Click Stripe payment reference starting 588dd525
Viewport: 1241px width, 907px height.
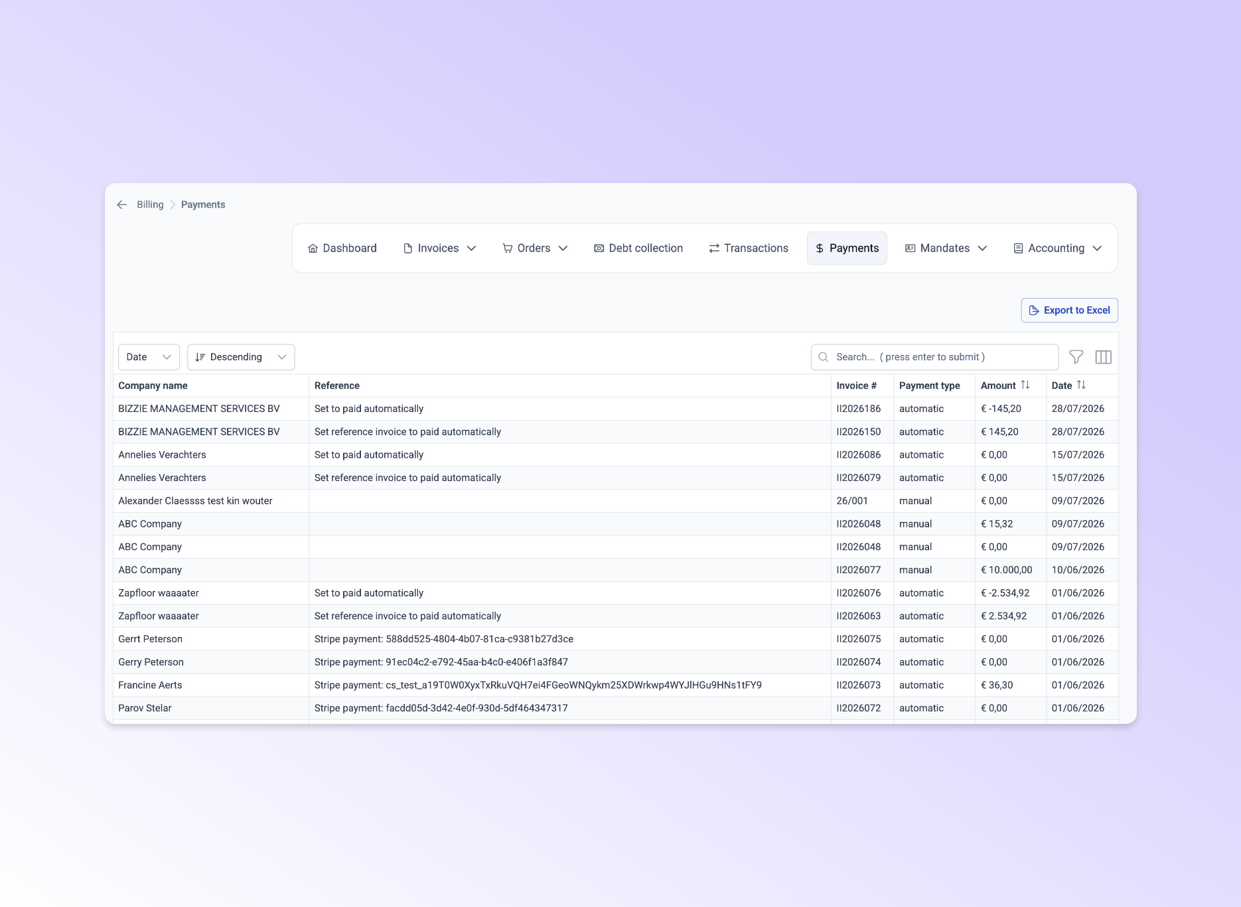(x=444, y=640)
